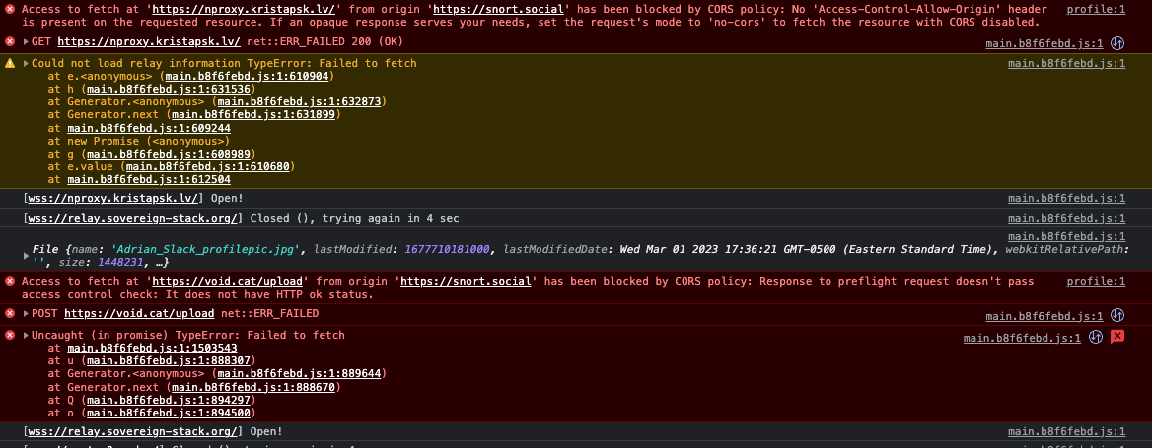Open the profile:1 source link on the nproxy CORS message
1152x448 pixels.
click(1096, 10)
